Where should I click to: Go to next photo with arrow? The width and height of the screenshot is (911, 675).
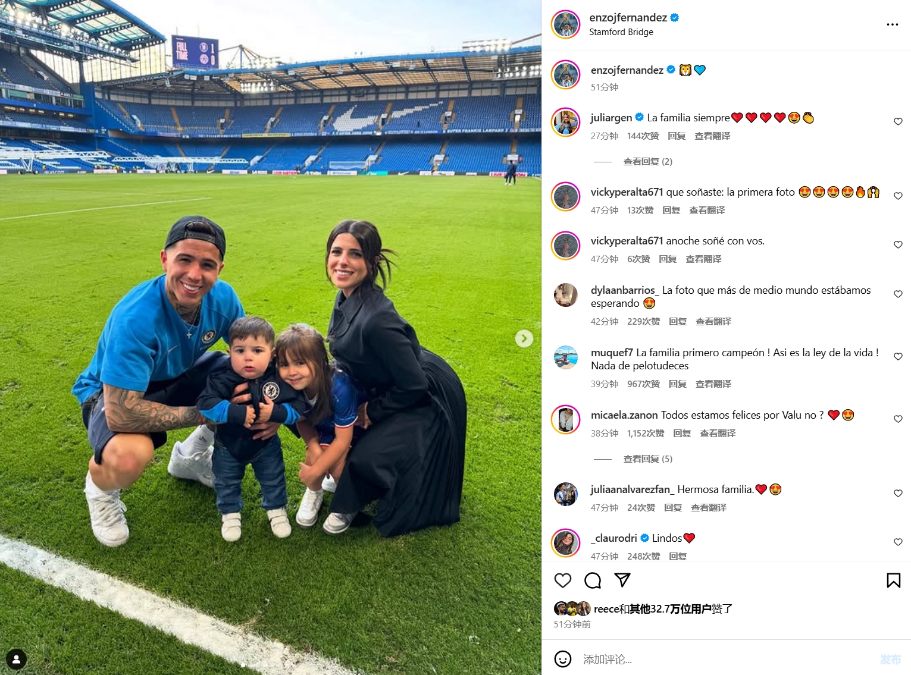tap(524, 338)
